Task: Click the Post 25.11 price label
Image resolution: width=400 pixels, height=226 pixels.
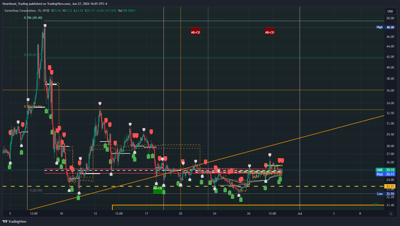Action: 385,174
